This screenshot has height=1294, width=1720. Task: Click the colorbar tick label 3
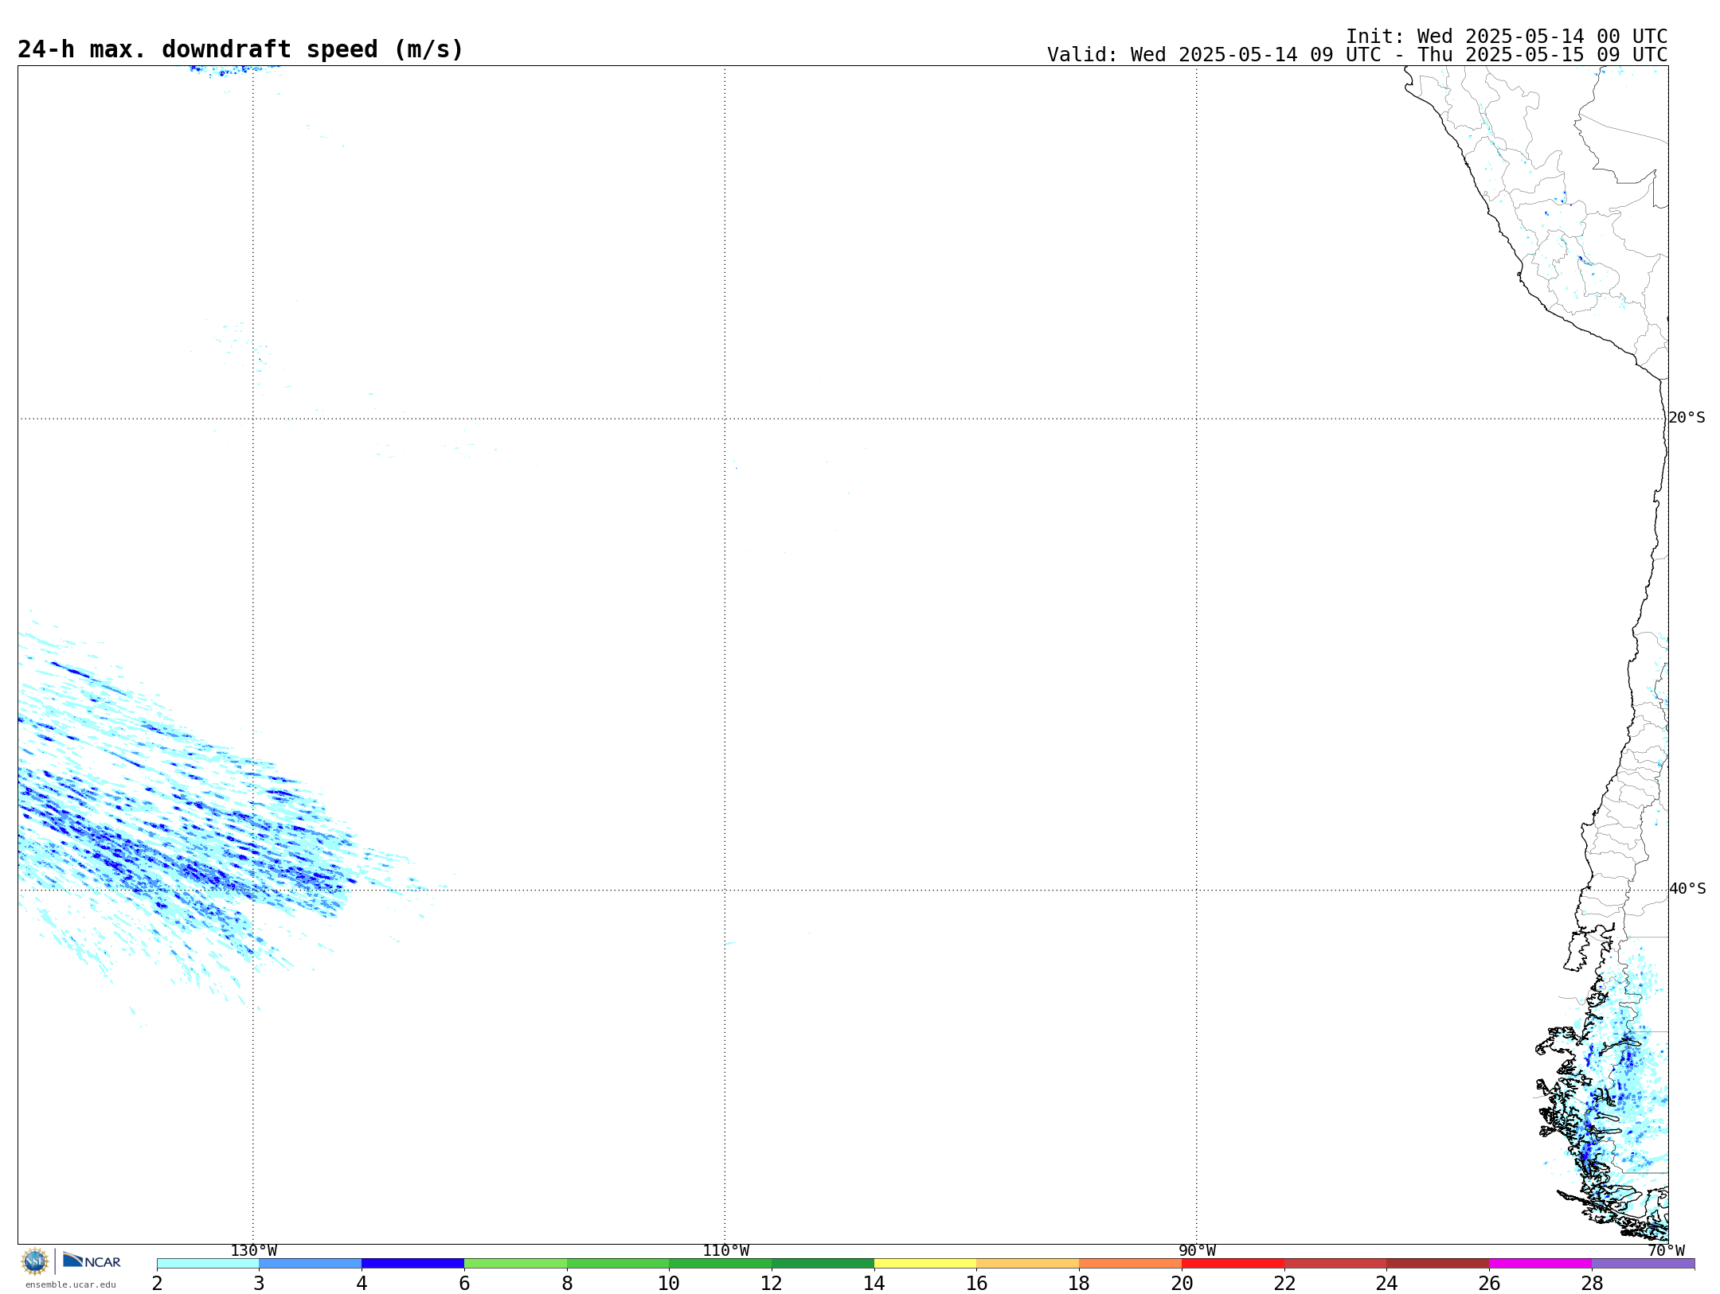click(x=259, y=1284)
